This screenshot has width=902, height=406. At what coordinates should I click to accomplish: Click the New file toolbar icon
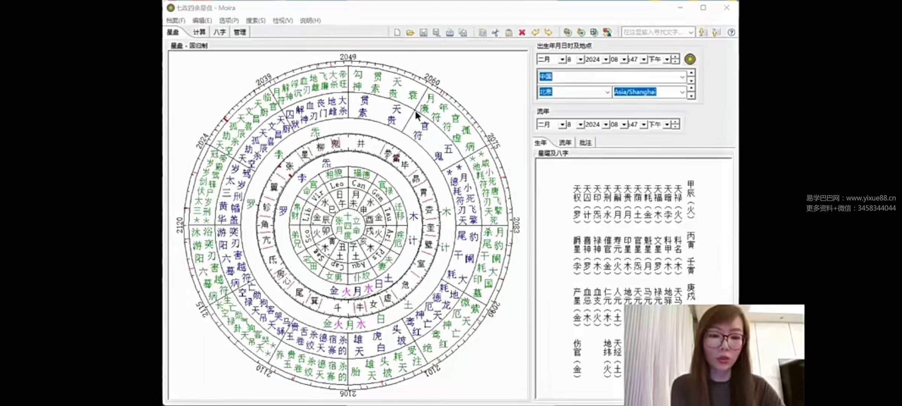[x=397, y=33]
